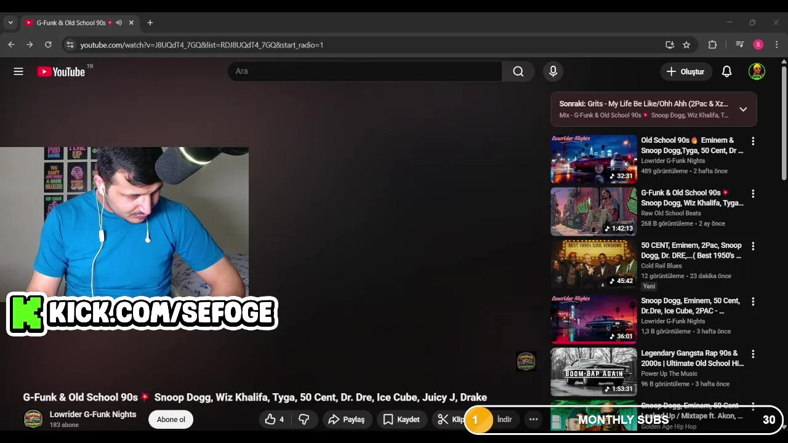Screen dimensions: 788x443
Task: Collapse the Sonraki mix playlist panel
Action: [743, 109]
